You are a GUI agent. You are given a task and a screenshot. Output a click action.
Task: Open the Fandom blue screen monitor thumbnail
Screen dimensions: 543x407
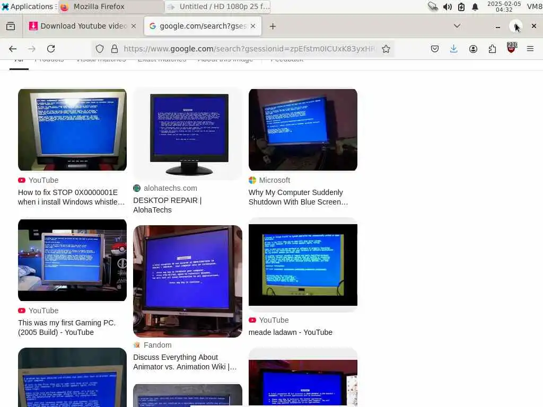coord(188,281)
